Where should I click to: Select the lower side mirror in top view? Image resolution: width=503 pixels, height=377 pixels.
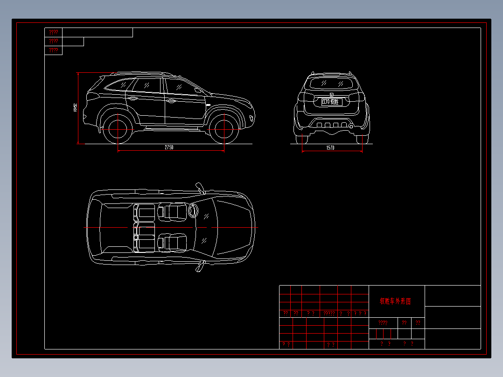pyautogui.click(x=200, y=266)
